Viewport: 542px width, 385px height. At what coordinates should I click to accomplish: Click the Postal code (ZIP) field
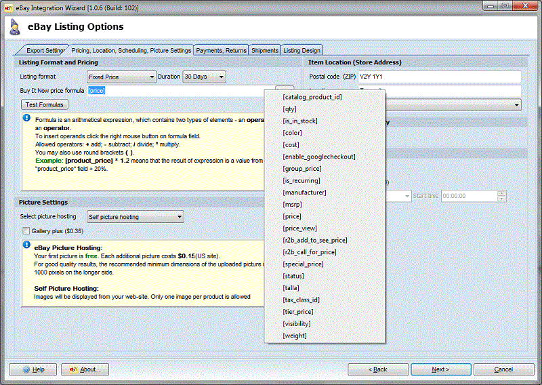(x=439, y=77)
